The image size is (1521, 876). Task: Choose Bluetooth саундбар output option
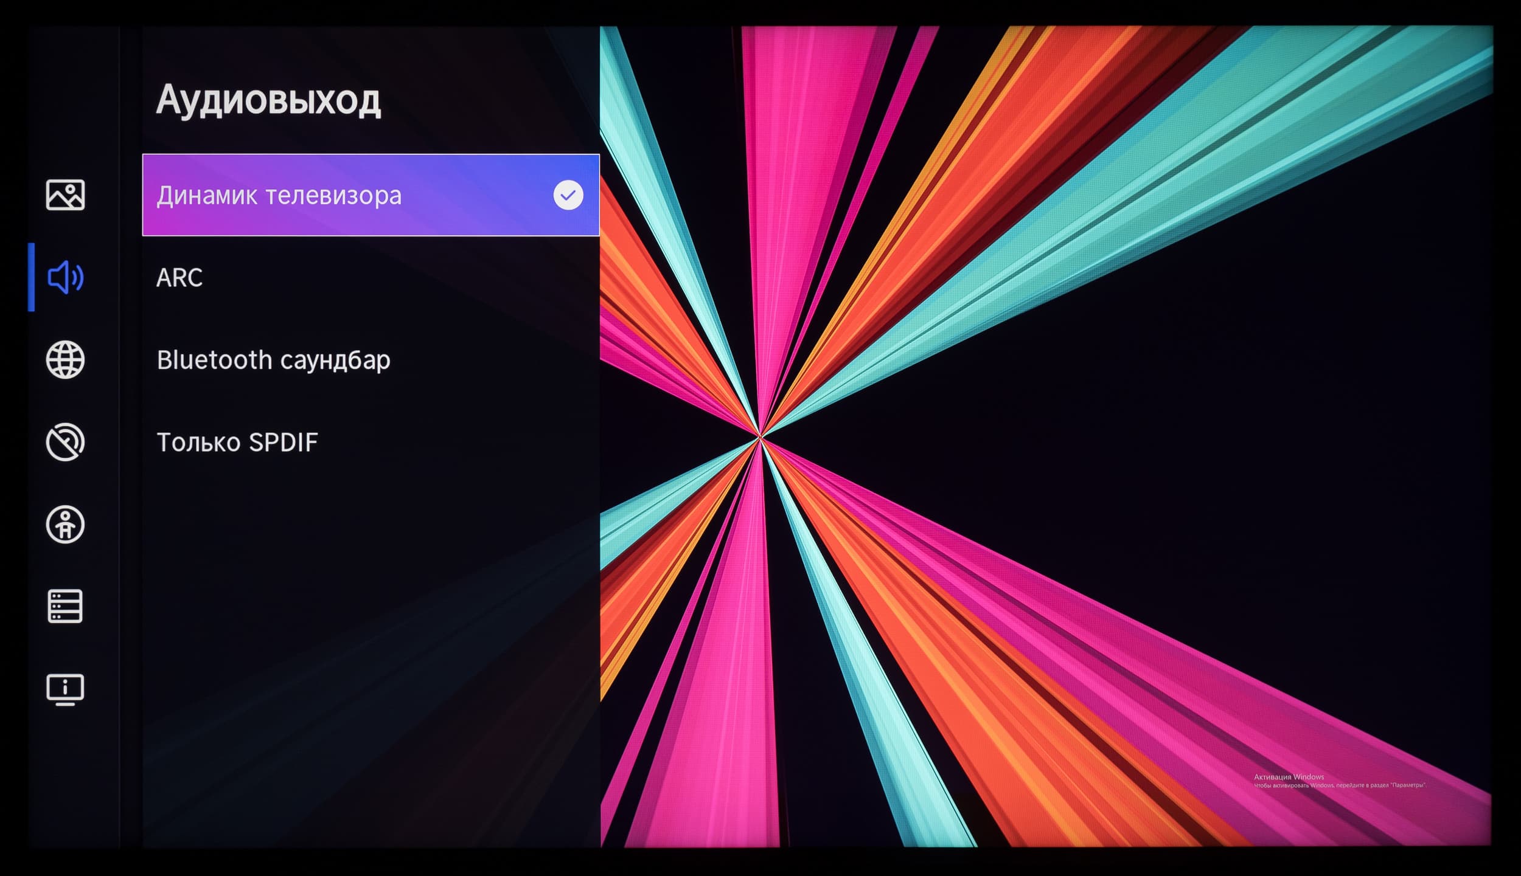273,360
